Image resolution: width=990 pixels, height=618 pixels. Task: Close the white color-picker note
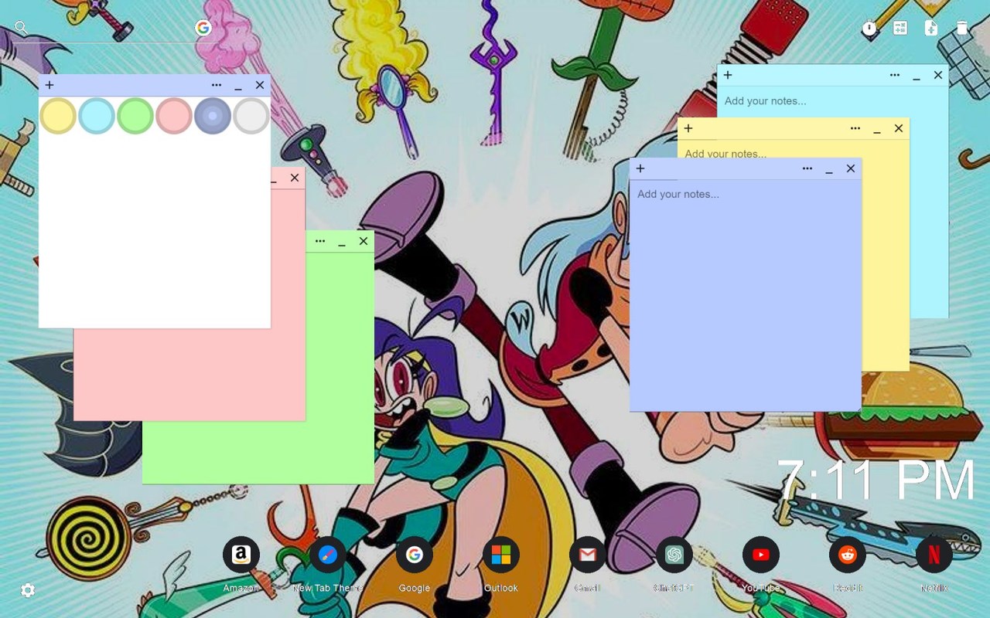[260, 85]
